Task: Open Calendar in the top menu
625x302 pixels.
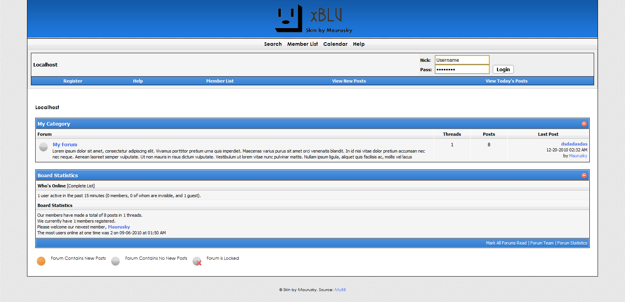Action: click(335, 44)
